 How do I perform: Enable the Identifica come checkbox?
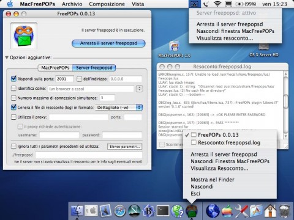pos(13,89)
